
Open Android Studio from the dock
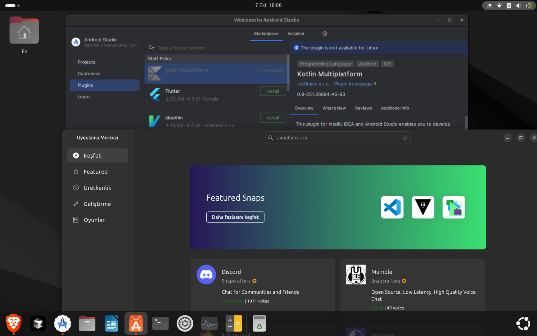point(62,324)
